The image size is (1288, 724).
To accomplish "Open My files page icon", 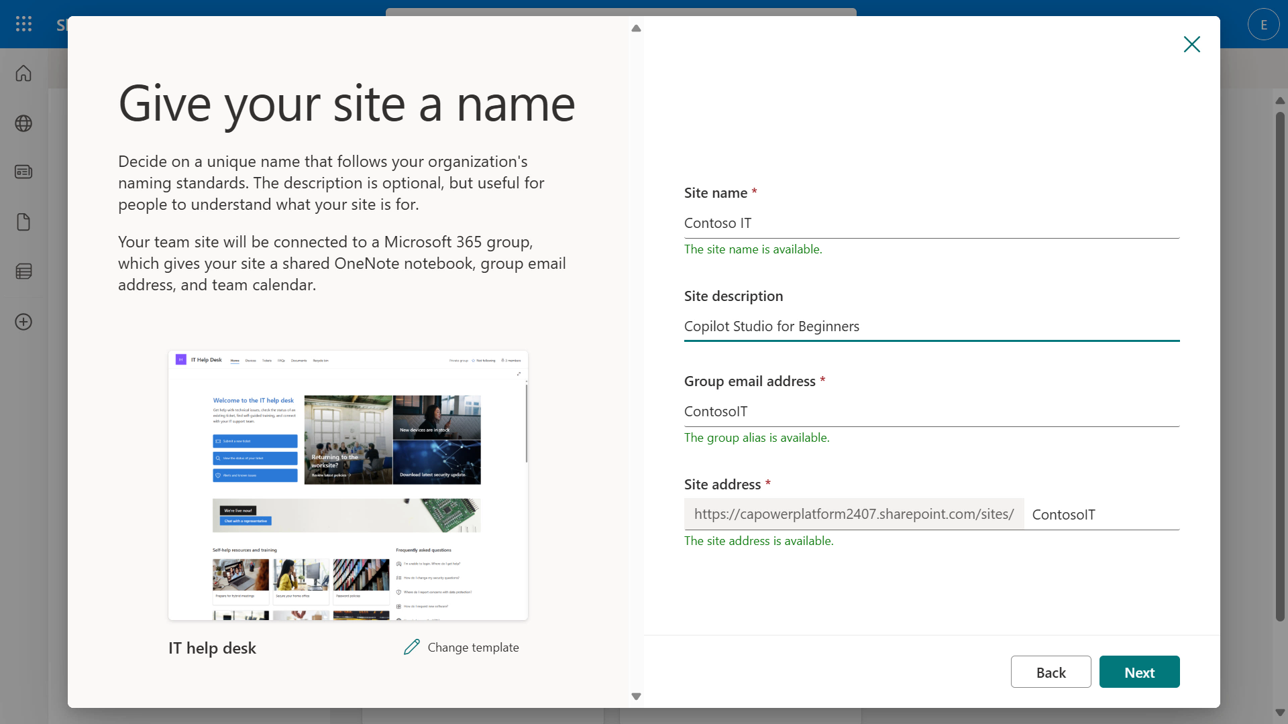I will pos(23,222).
